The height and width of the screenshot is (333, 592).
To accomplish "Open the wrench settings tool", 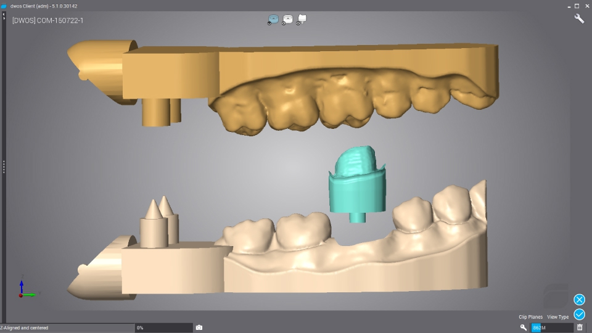I will tap(579, 18).
